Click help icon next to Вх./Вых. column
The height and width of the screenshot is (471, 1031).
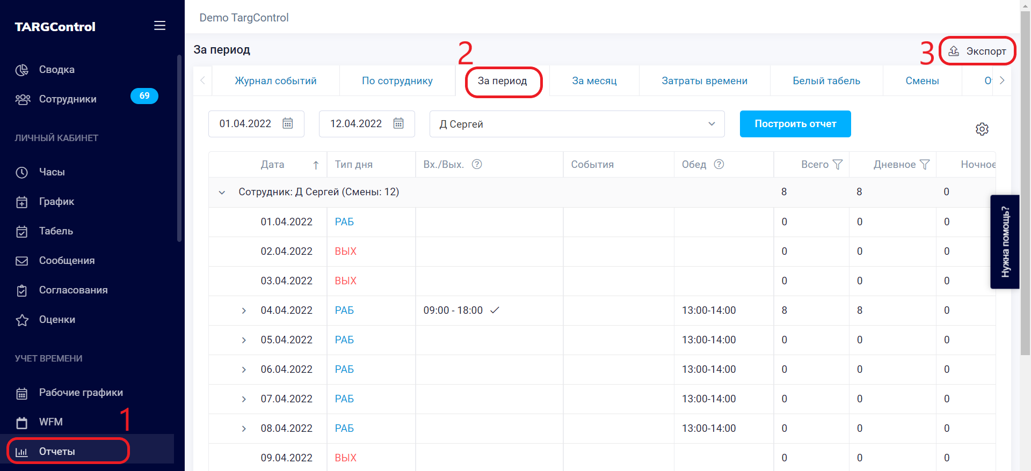click(x=477, y=165)
